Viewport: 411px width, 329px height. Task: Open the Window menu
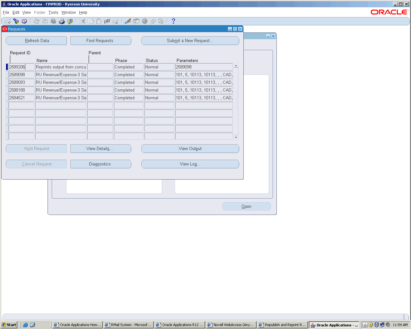pyautogui.click(x=69, y=13)
